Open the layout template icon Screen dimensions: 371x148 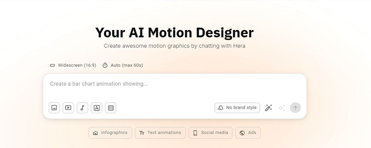tap(111, 108)
